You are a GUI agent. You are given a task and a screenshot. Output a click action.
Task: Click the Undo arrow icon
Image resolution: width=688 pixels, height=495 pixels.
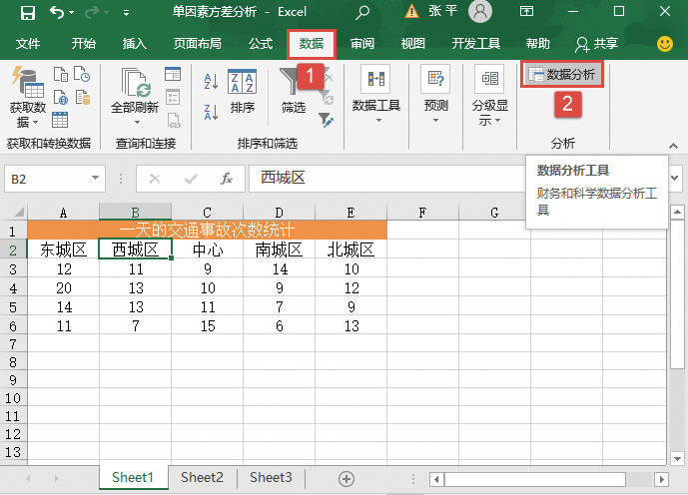[x=56, y=13]
